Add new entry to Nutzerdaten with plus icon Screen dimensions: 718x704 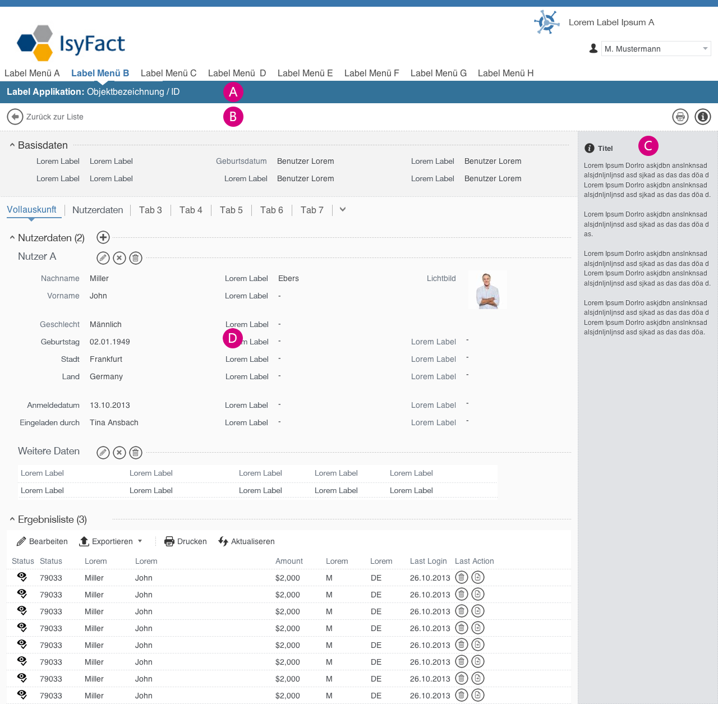point(103,237)
